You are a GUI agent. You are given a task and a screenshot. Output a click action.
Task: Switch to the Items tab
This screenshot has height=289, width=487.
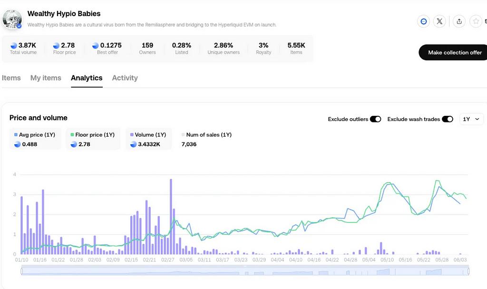point(11,78)
